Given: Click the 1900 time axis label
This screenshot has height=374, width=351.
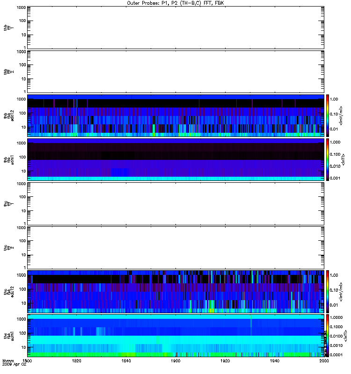Looking at the screenshot, I should click(175, 361).
